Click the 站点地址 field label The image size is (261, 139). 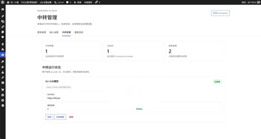(x=51, y=94)
